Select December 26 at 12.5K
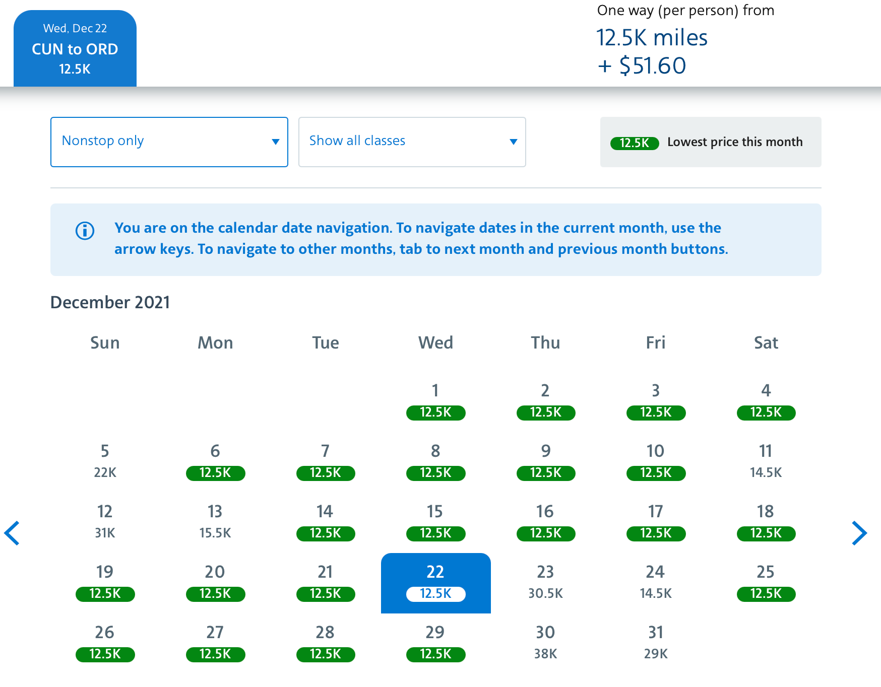The image size is (881, 687). pyautogui.click(x=105, y=643)
